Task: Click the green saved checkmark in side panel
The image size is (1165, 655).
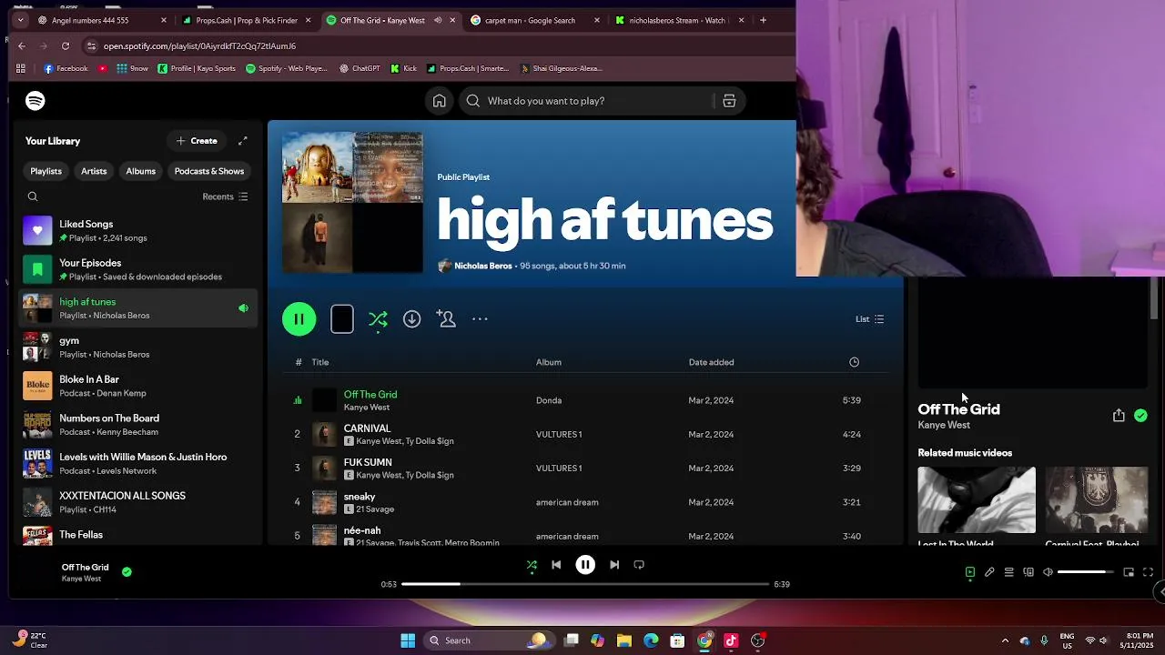Action: click(x=1140, y=416)
